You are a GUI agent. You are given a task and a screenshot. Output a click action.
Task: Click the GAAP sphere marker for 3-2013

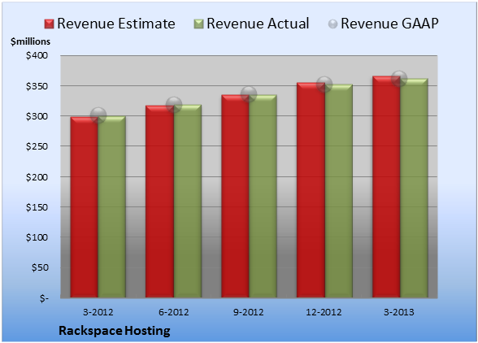coord(399,78)
